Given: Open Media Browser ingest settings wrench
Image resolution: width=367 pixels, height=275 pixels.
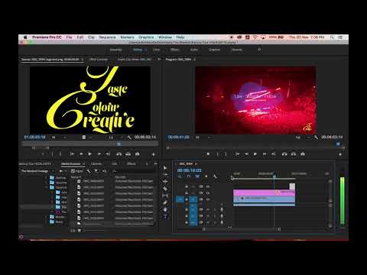Looking at the screenshot, I should (x=89, y=171).
